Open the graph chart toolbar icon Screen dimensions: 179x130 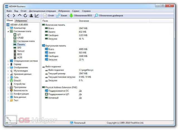[37, 16]
